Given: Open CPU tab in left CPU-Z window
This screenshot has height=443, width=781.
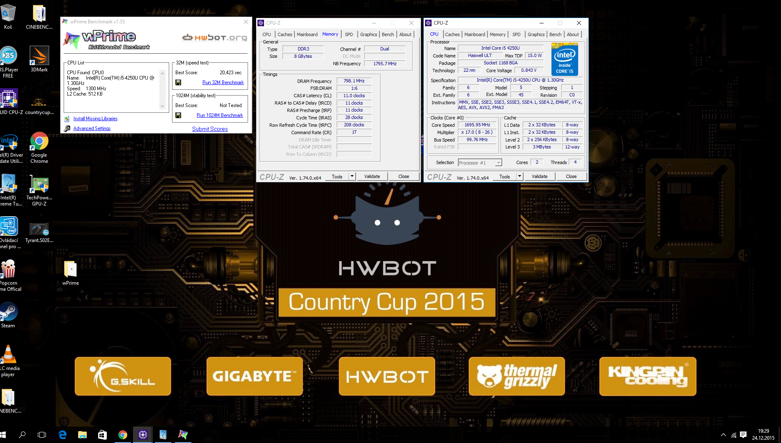Looking at the screenshot, I should click(266, 34).
